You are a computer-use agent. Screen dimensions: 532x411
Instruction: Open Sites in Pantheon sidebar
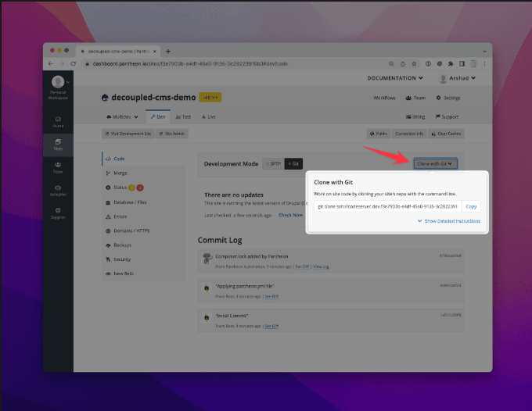58,145
